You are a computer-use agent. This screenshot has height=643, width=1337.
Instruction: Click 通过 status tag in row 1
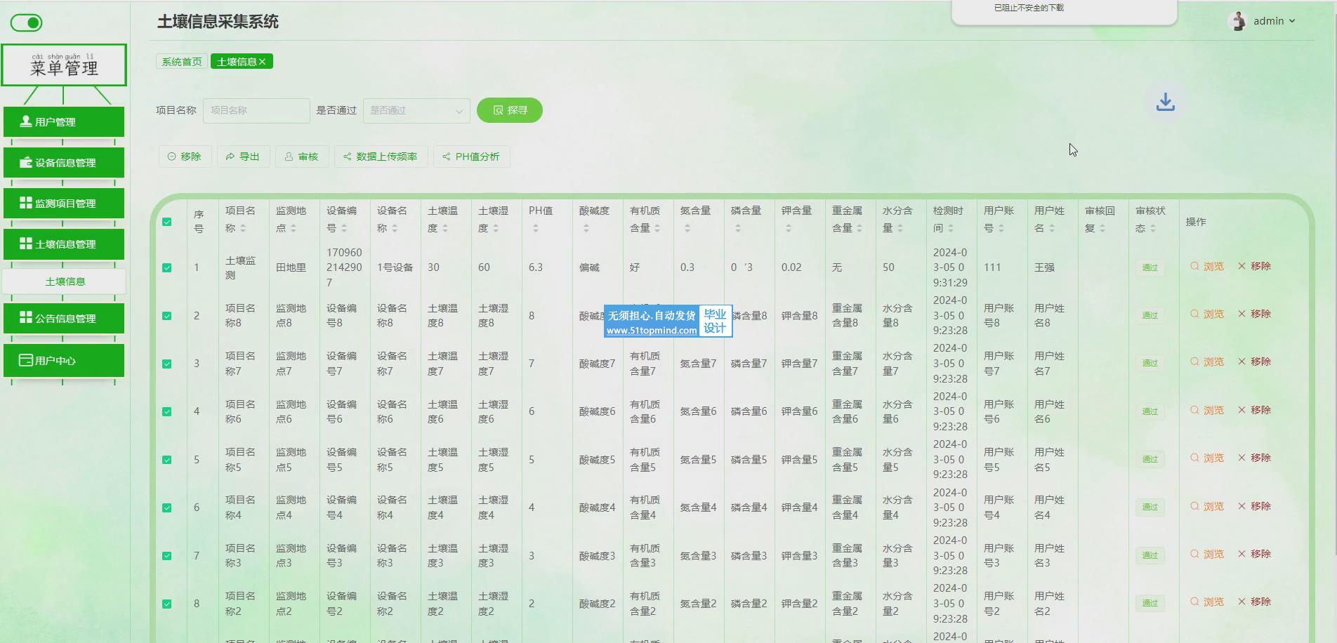pos(1150,267)
